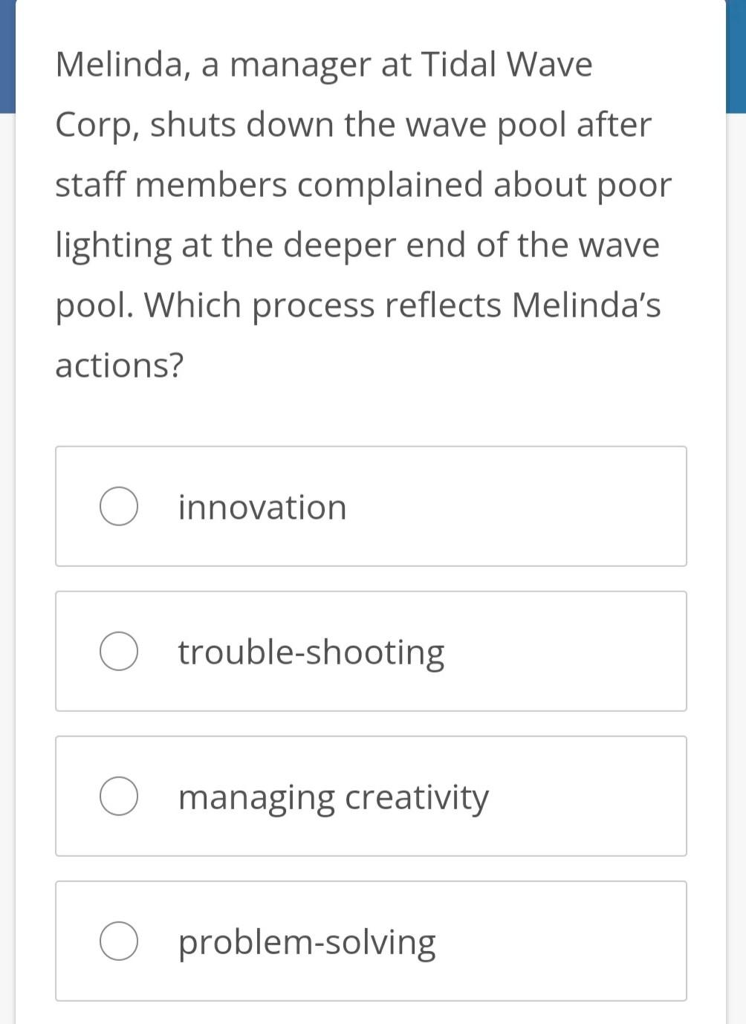Click the problem-solving option label text
Image resolution: width=746 pixels, height=1024 pixels.
coord(307,940)
